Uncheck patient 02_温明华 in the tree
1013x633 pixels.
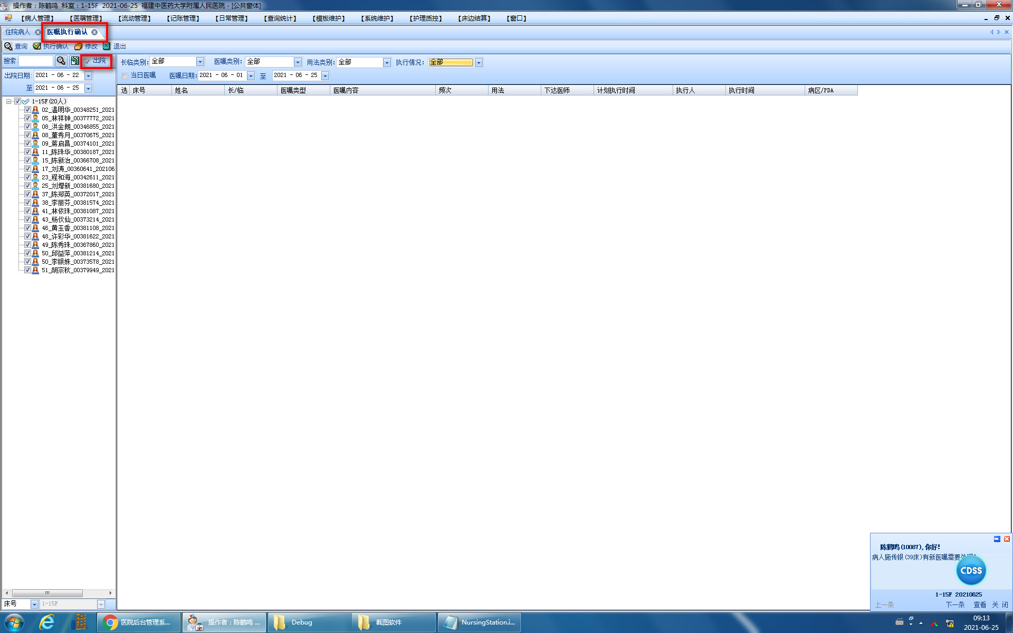click(x=27, y=110)
